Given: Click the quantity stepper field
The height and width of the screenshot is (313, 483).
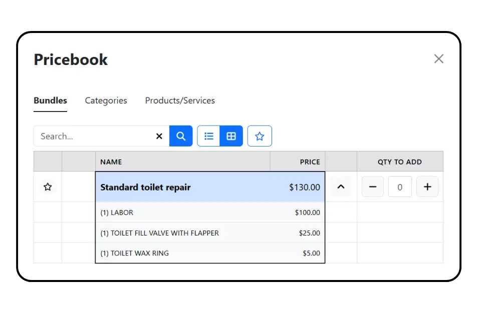Looking at the screenshot, I should [400, 186].
